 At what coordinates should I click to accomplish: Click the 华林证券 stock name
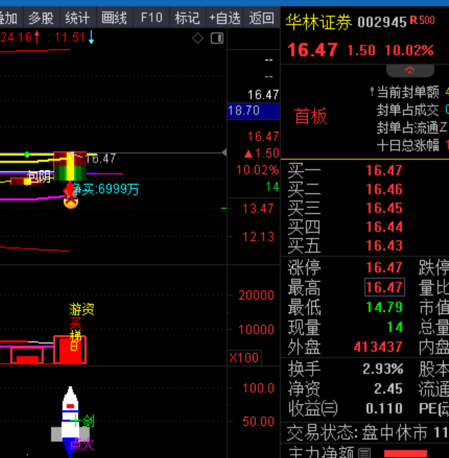click(x=319, y=22)
